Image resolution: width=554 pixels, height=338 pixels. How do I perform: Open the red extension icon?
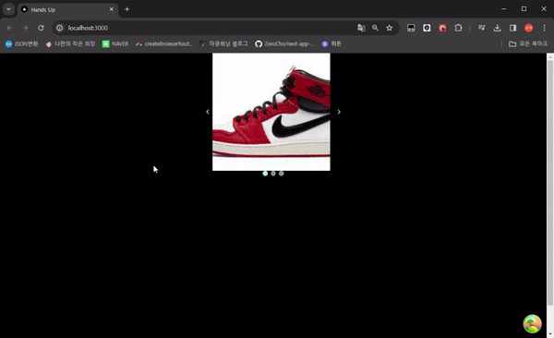(442, 28)
